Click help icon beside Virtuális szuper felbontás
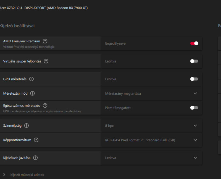 point(46,61)
